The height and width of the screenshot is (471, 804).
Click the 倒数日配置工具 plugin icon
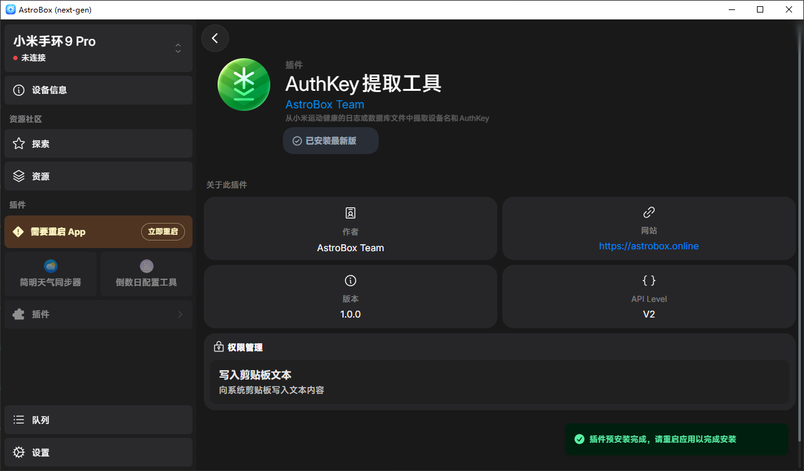[x=147, y=266]
